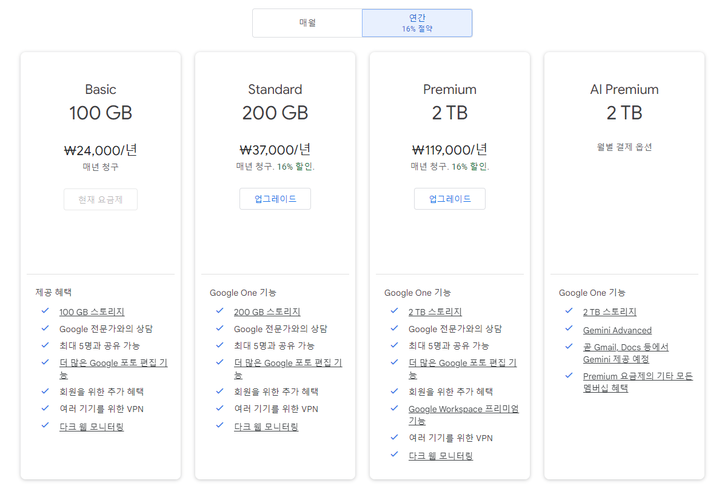Open Premium's 다크 웹 모니터링 link
719x486 pixels.
click(441, 456)
